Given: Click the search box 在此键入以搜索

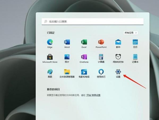Looking at the screenshot, I should point(93,21).
